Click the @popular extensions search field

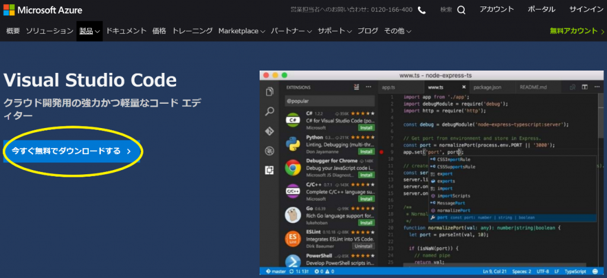(x=330, y=101)
